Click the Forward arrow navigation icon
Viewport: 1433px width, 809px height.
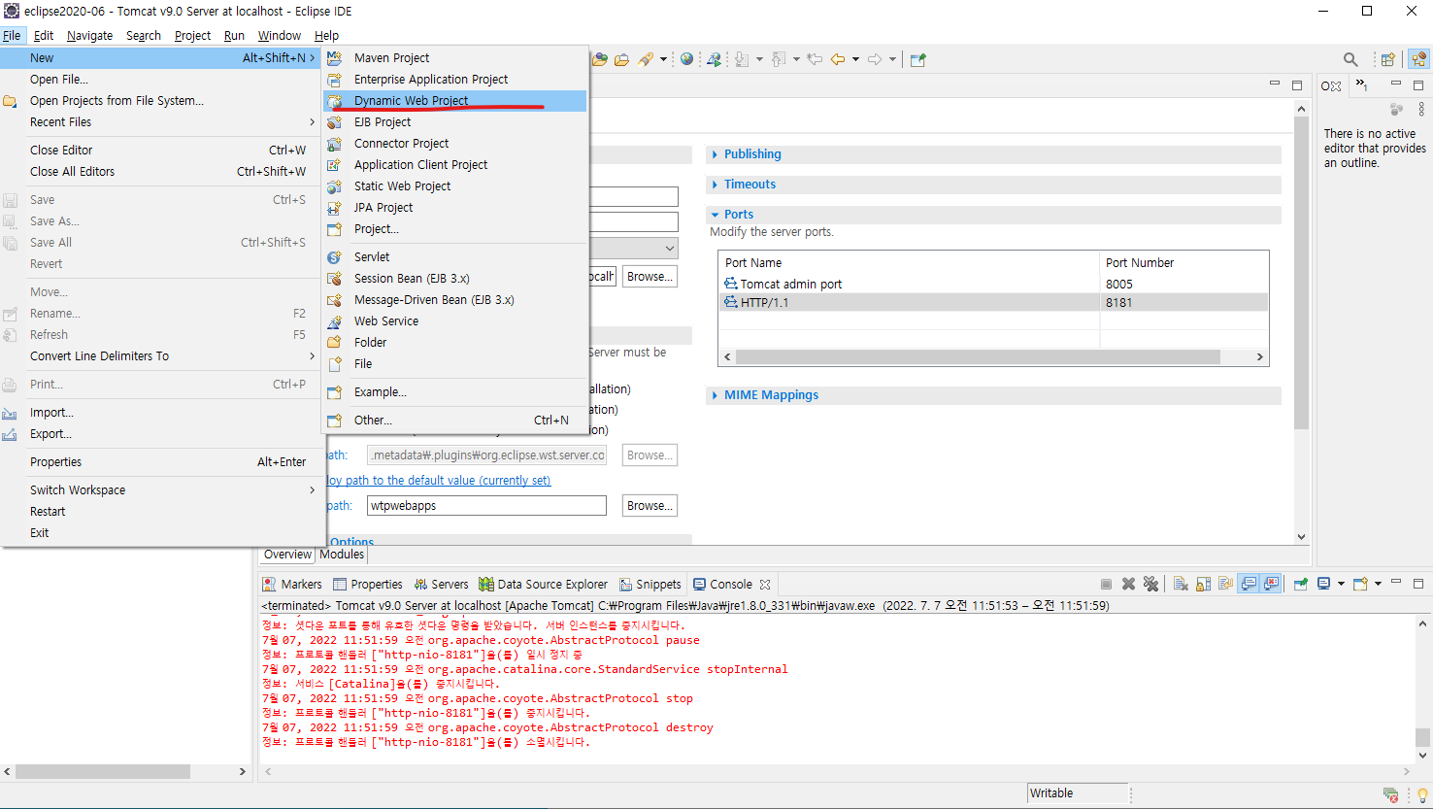(875, 59)
